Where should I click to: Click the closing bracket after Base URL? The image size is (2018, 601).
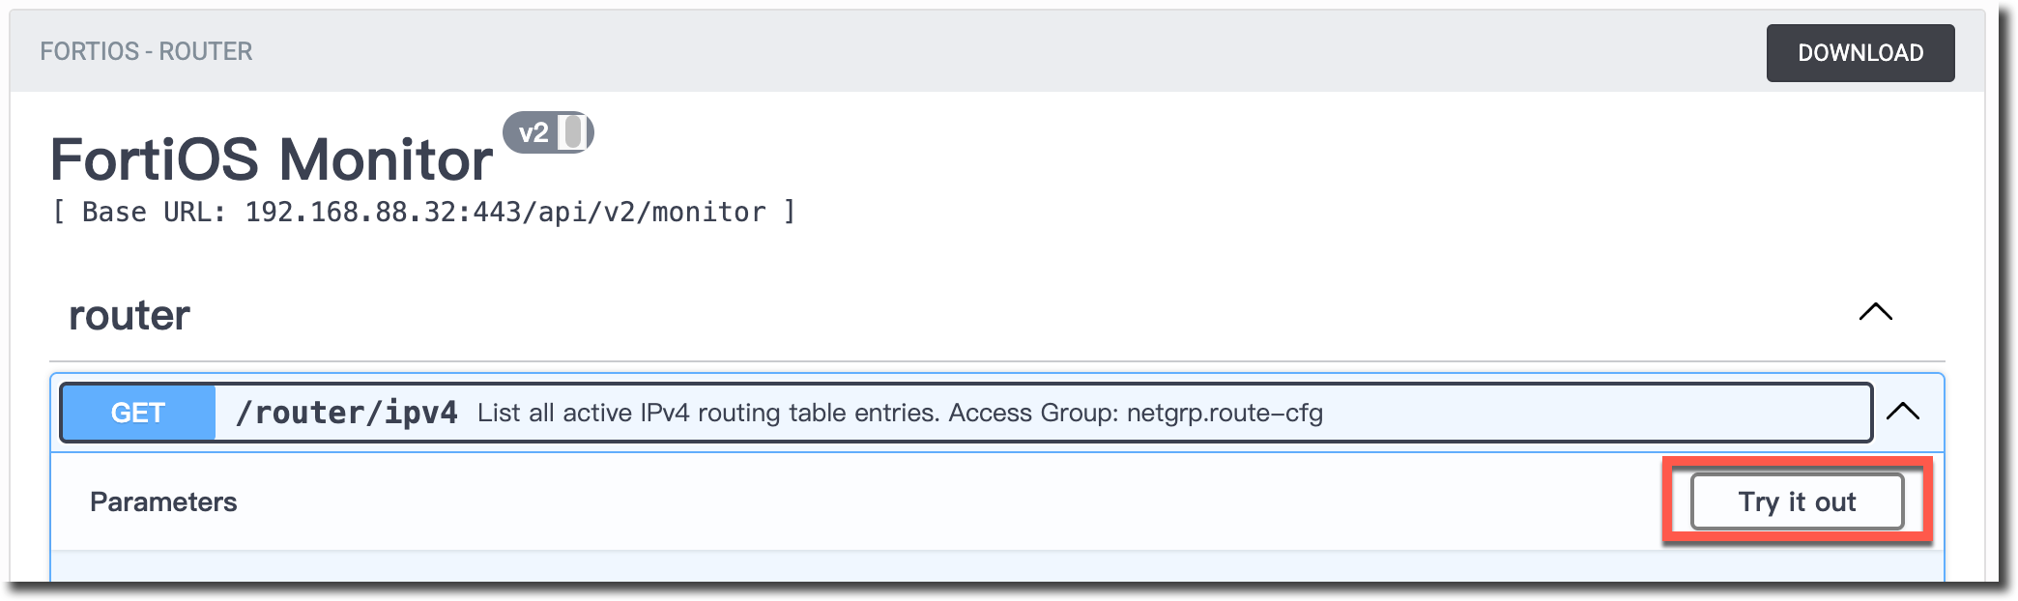point(790,212)
